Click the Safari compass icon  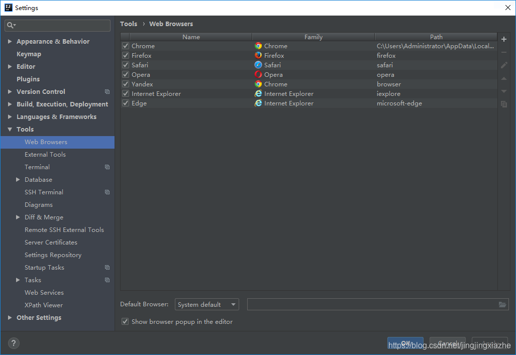pyautogui.click(x=258, y=65)
